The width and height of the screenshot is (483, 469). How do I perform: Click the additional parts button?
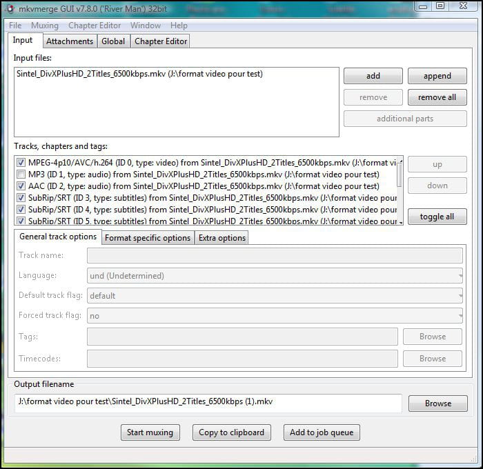[405, 119]
